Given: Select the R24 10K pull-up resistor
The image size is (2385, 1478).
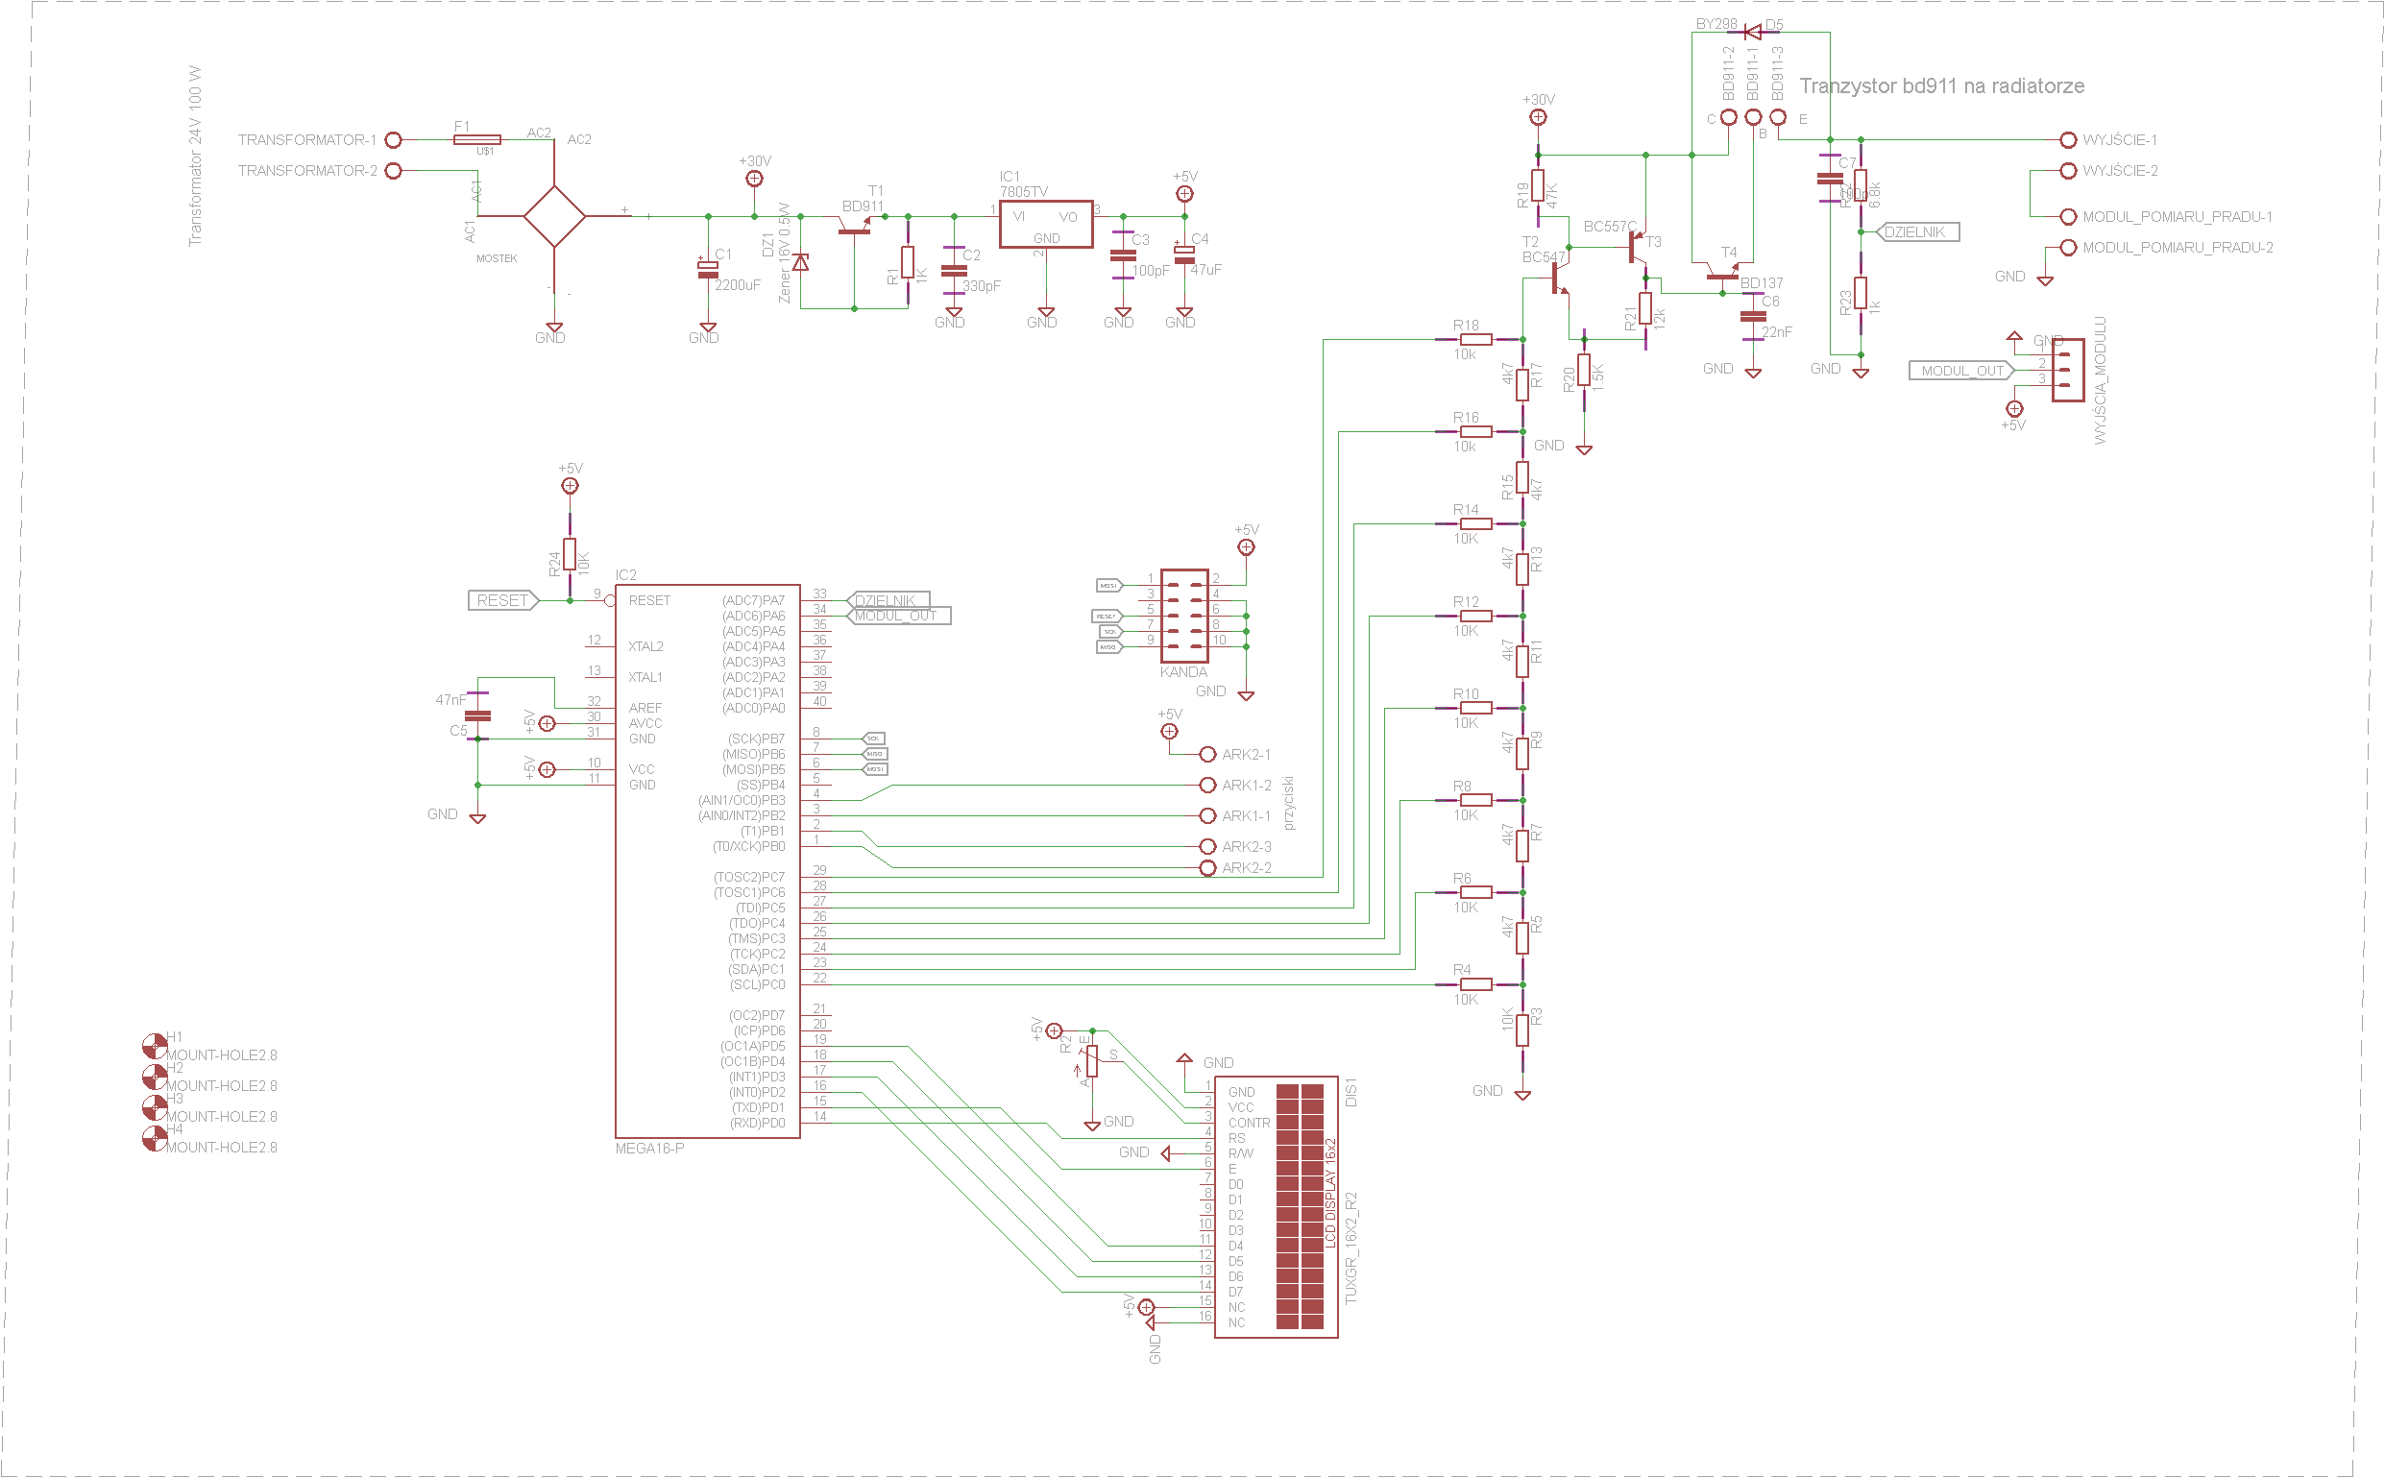Looking at the screenshot, I should click(570, 554).
